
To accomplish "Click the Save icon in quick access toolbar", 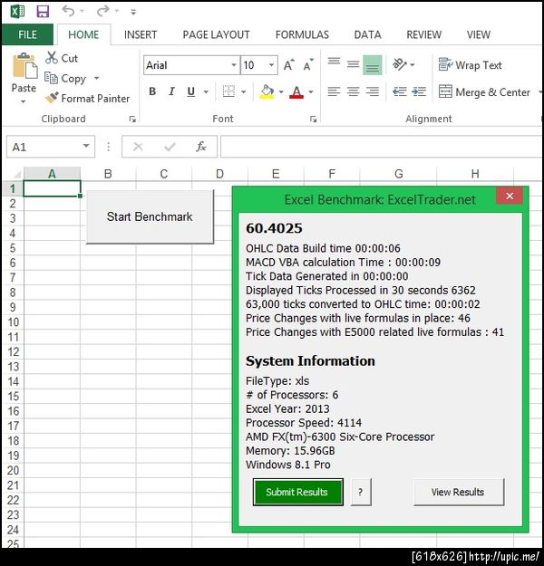I will click(43, 11).
